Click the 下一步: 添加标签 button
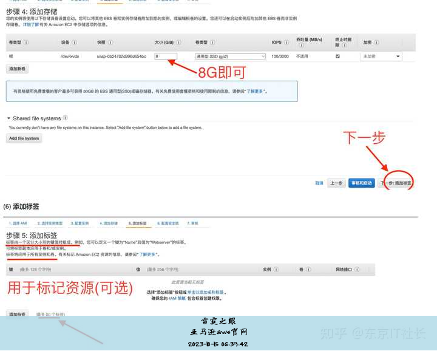Screen dimensions: 437x351 (x=396, y=183)
